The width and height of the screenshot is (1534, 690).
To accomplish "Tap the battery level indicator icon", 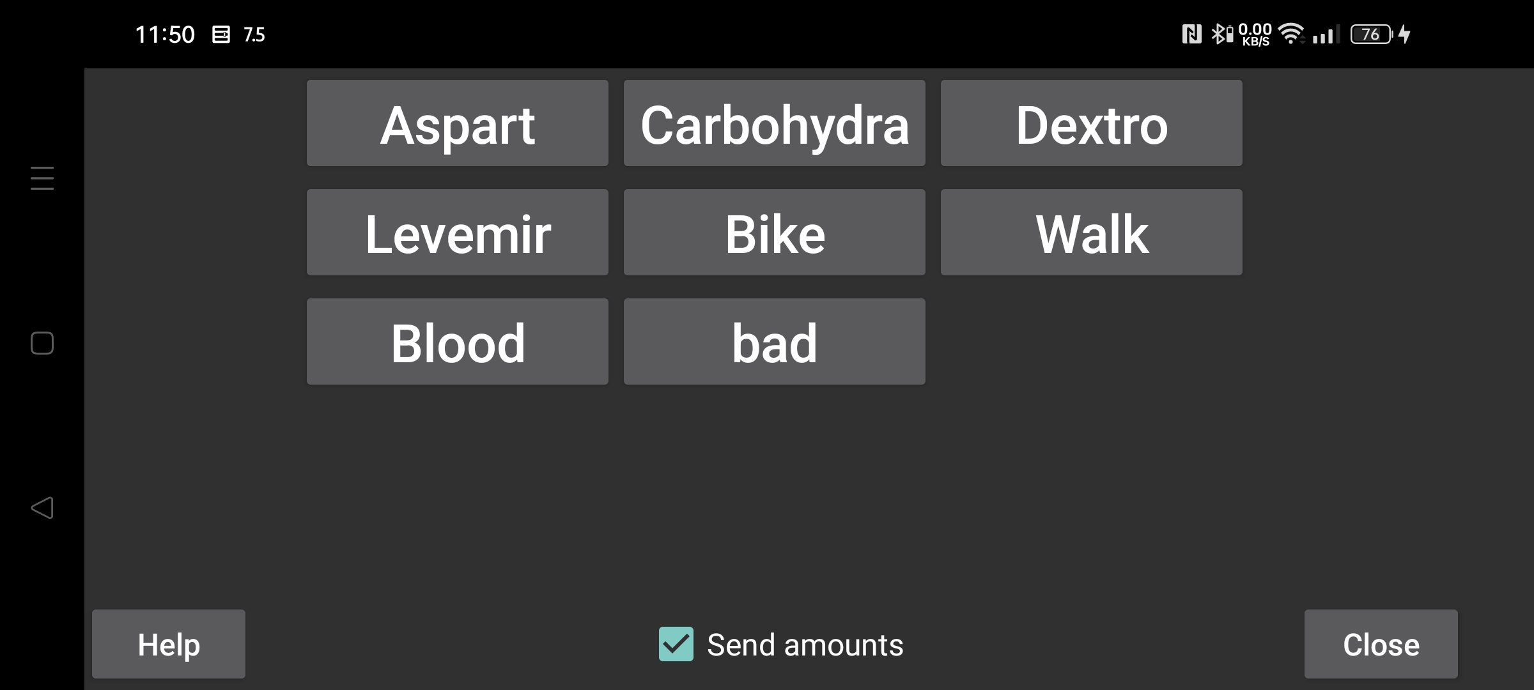I will point(1372,34).
